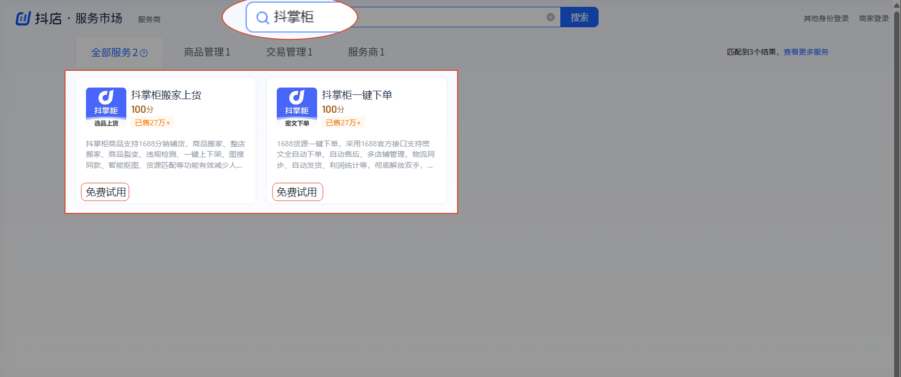Switch to the 交易管理 1 tab

(289, 52)
